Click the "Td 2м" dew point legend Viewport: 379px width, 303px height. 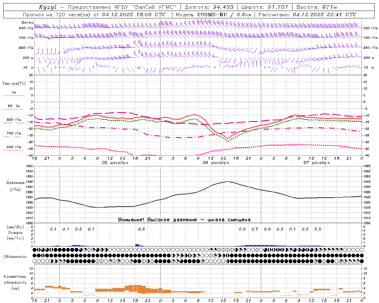(x=14, y=106)
